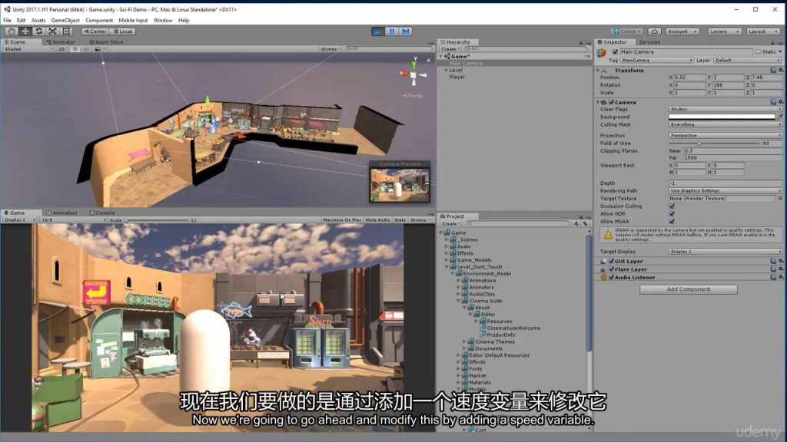The image size is (787, 442).
Task: Open the scene effects image toggle
Action: 98,49
